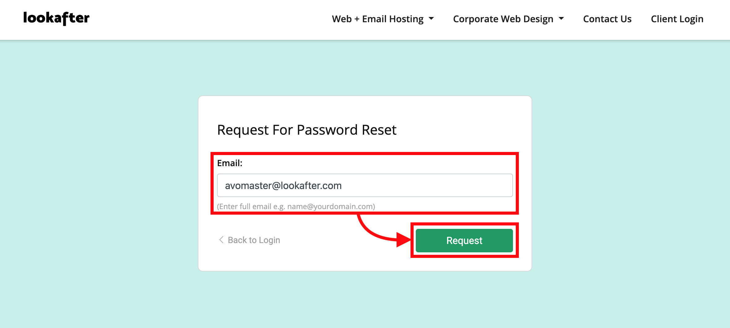The image size is (730, 328).
Task: Click the Request For Password Reset heading
Action: coord(306,130)
